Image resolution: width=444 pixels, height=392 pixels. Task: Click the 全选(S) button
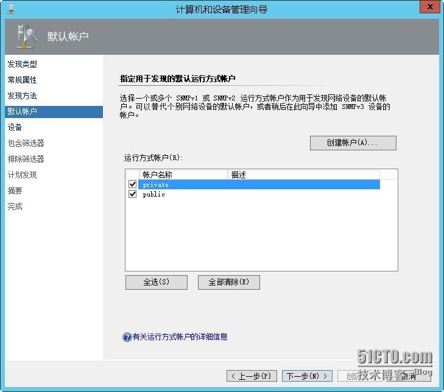[x=157, y=282]
